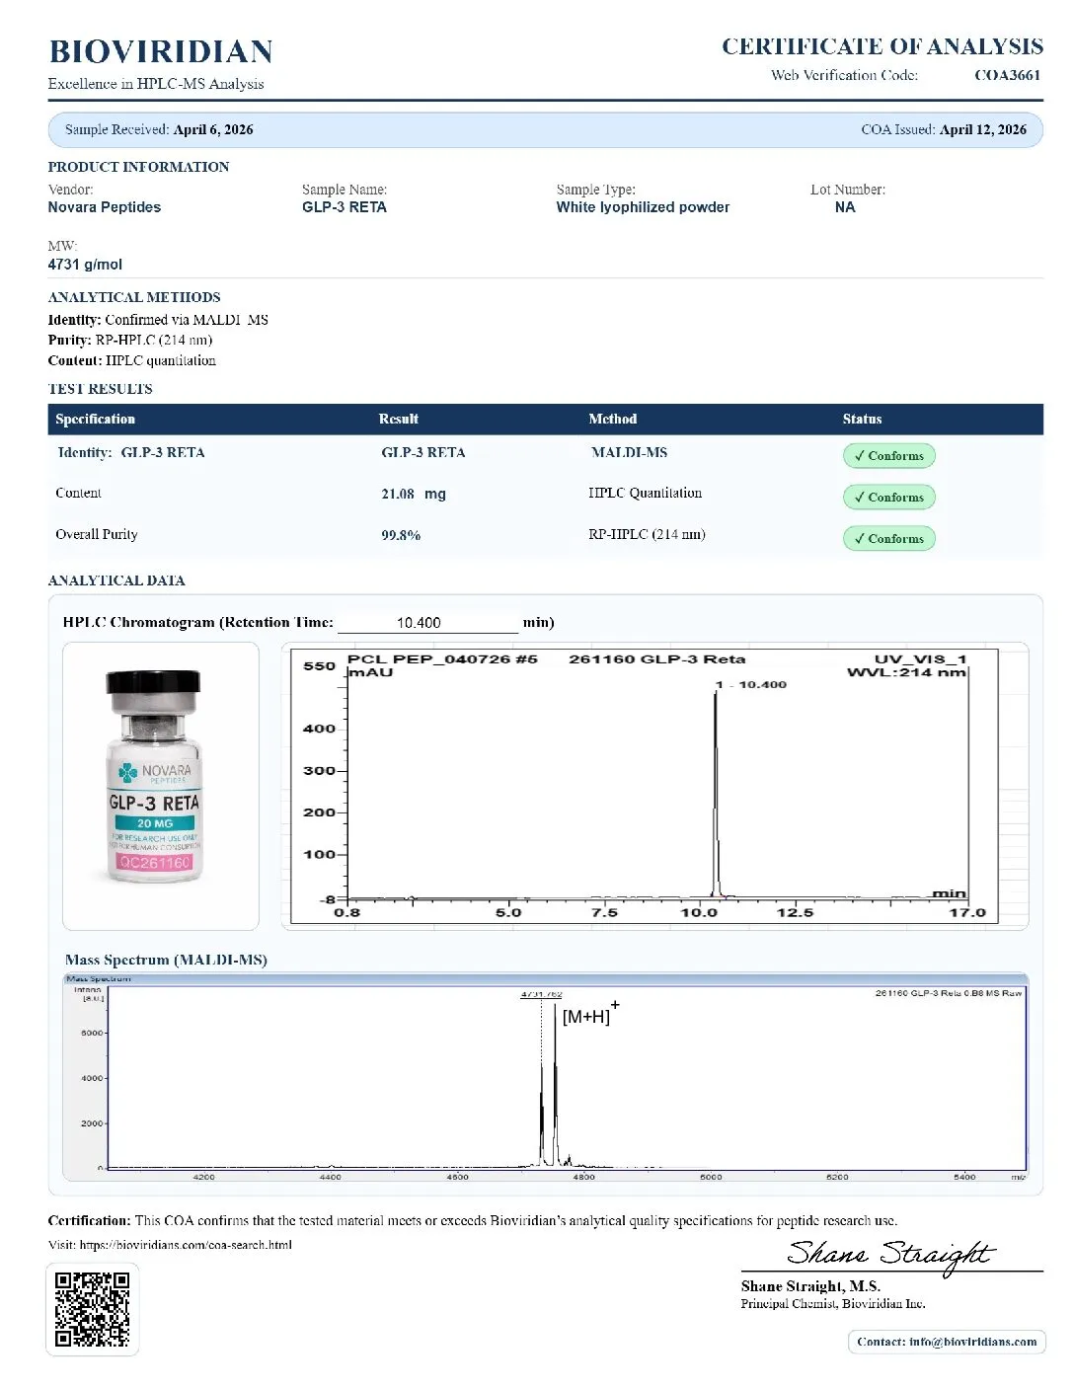Click the MALDI-MS method cell
Viewport: 1074px width, 1390px height.
(x=629, y=452)
